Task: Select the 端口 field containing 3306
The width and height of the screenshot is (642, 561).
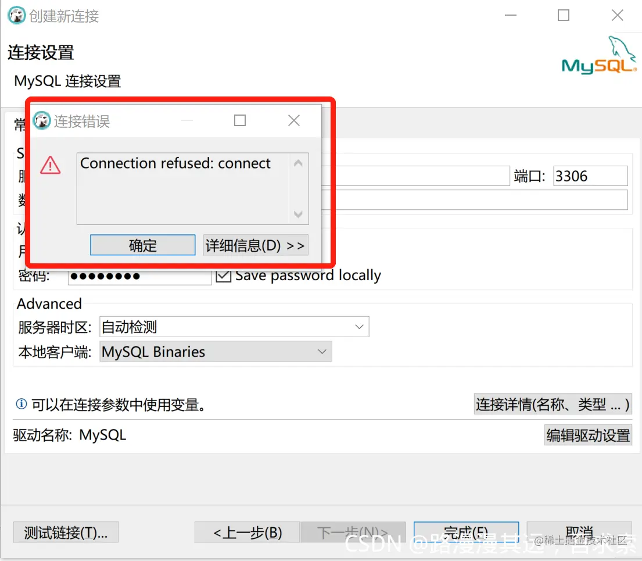Action: pyautogui.click(x=590, y=176)
